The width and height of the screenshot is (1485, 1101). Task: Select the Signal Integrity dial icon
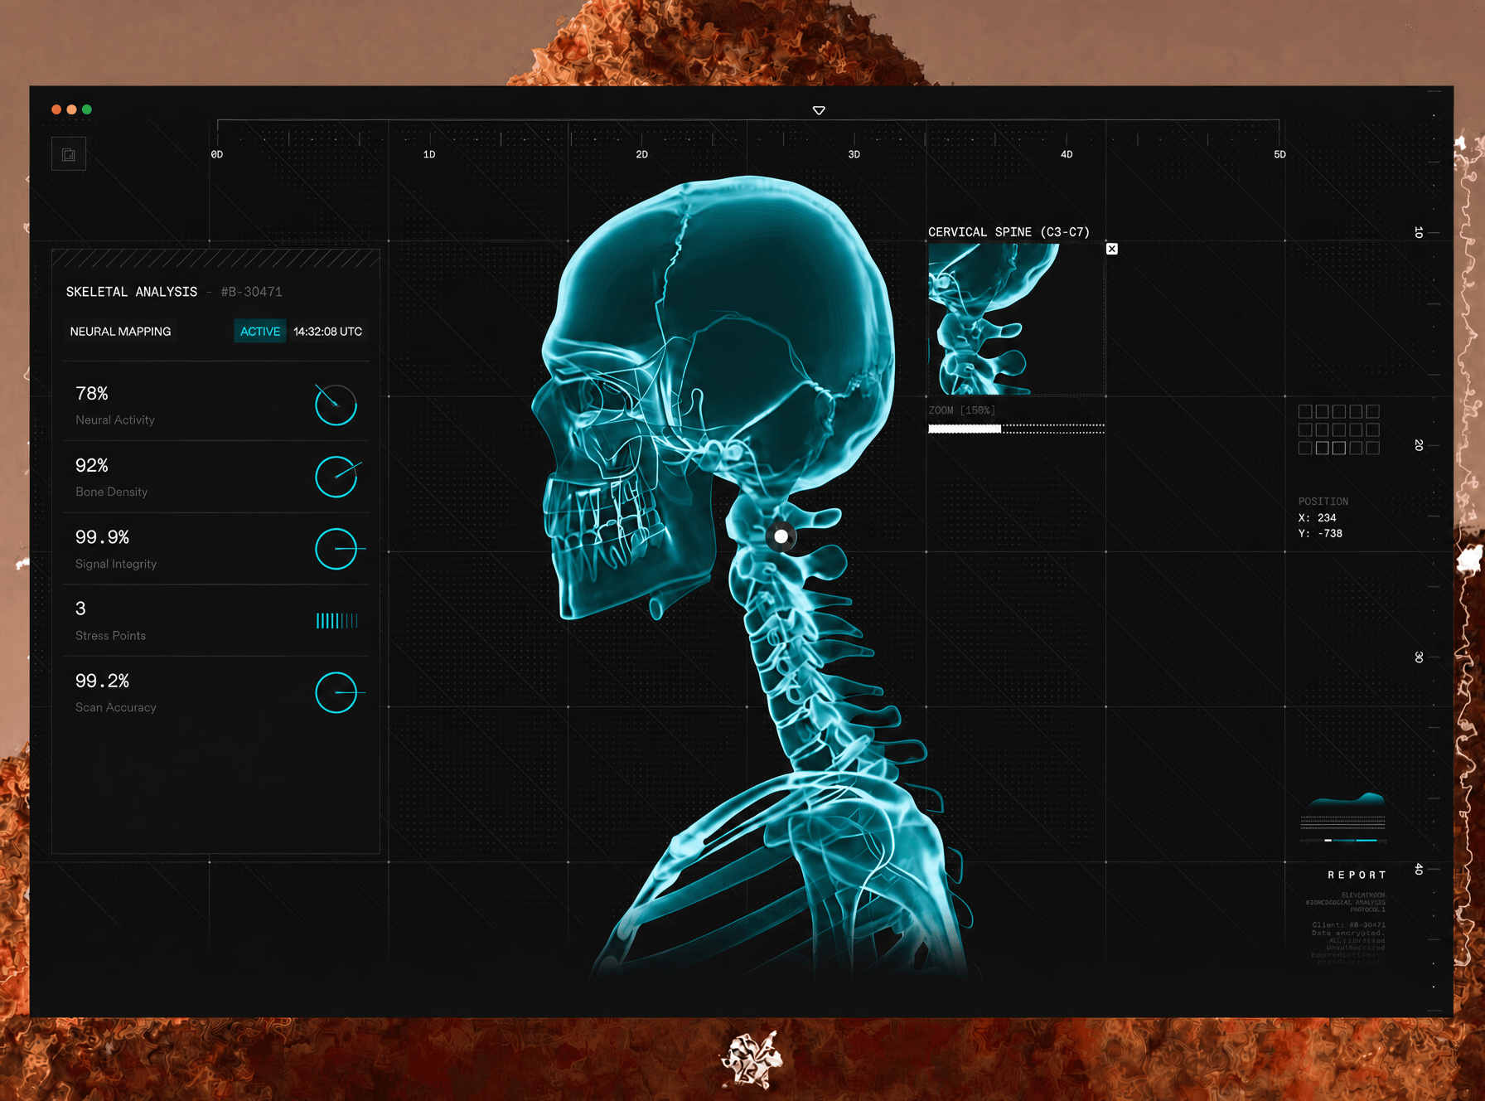point(336,549)
